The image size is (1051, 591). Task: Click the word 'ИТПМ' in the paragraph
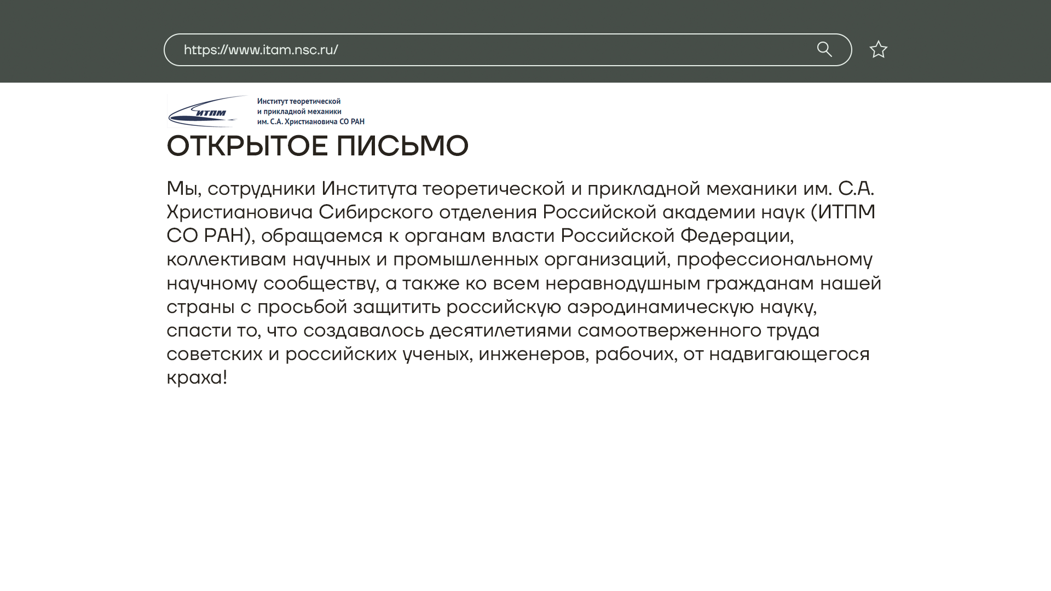pos(846,212)
